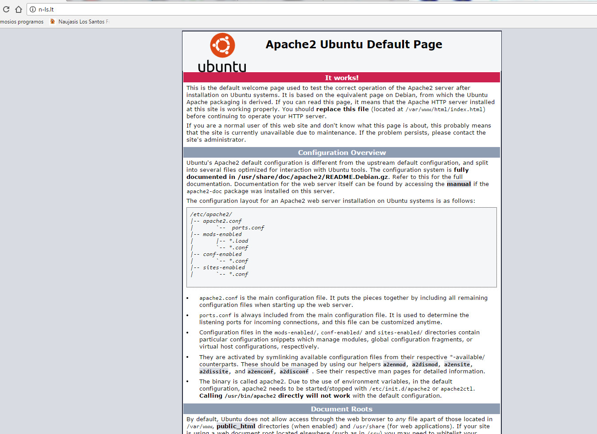Click 'conf-enabled' in the layout tree

pos(222,254)
